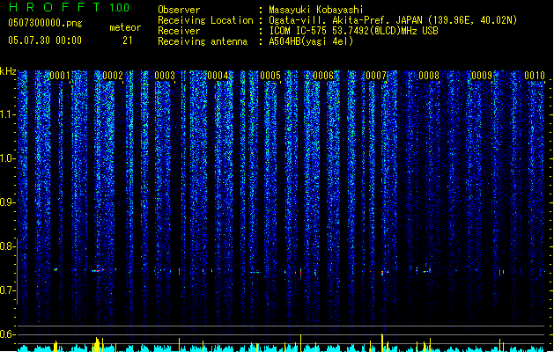Image resolution: width=554 pixels, height=352 pixels.
Task: Click the 1.0 kHz axis tick label
Action: [7, 158]
